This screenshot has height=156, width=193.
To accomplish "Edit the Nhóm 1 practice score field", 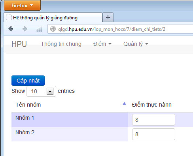I will point(153,120).
